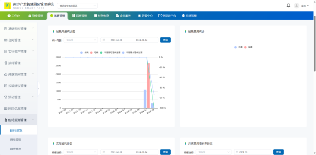
Task: Open the 统计范围 dropdown
Action: click(x=81, y=40)
